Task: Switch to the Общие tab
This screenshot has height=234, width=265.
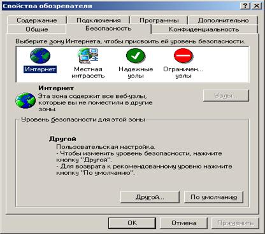Action: [x=37, y=29]
